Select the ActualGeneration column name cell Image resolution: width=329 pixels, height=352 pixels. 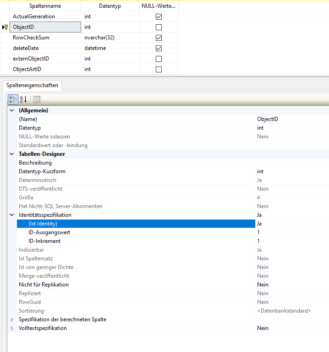45,16
